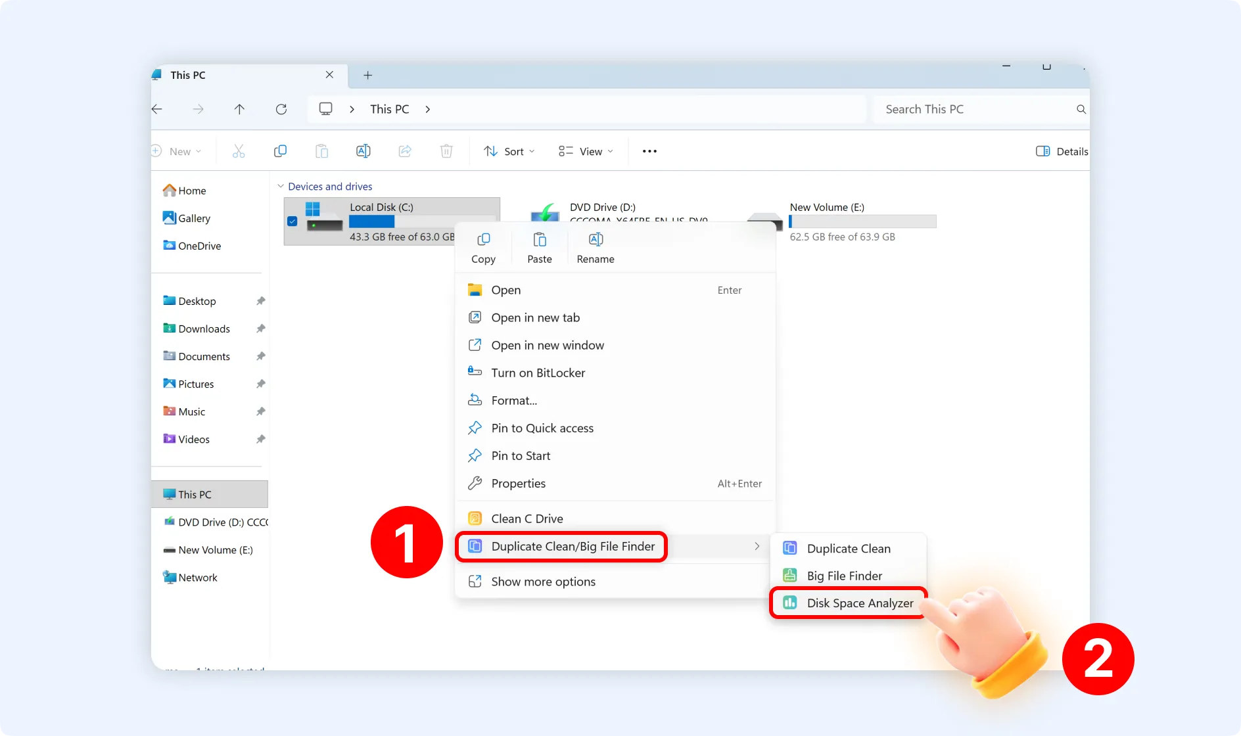Viewport: 1241px width, 736px height.
Task: Click Duplicate Clean in the submenu
Action: [849, 548]
